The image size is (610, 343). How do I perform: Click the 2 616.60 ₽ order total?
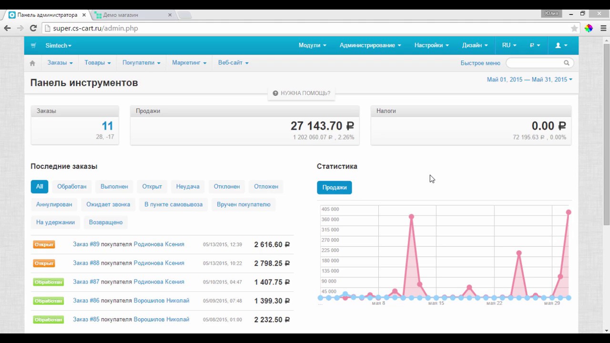(272, 244)
